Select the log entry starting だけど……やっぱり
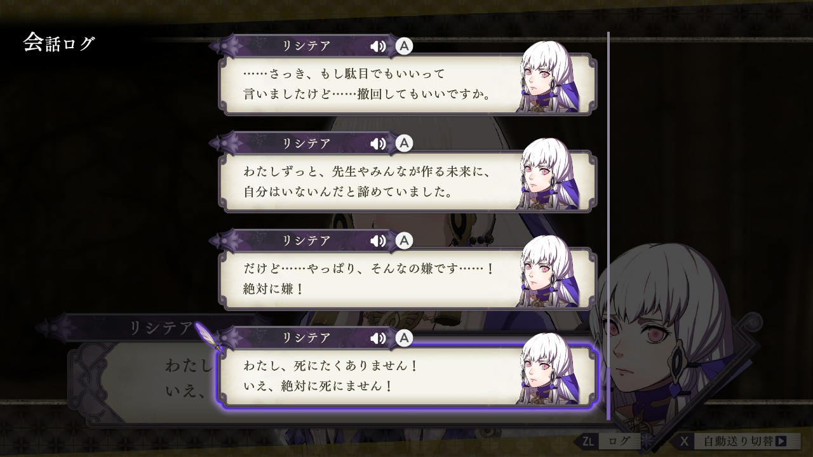Screen dimensions: 813x457 tap(405, 278)
